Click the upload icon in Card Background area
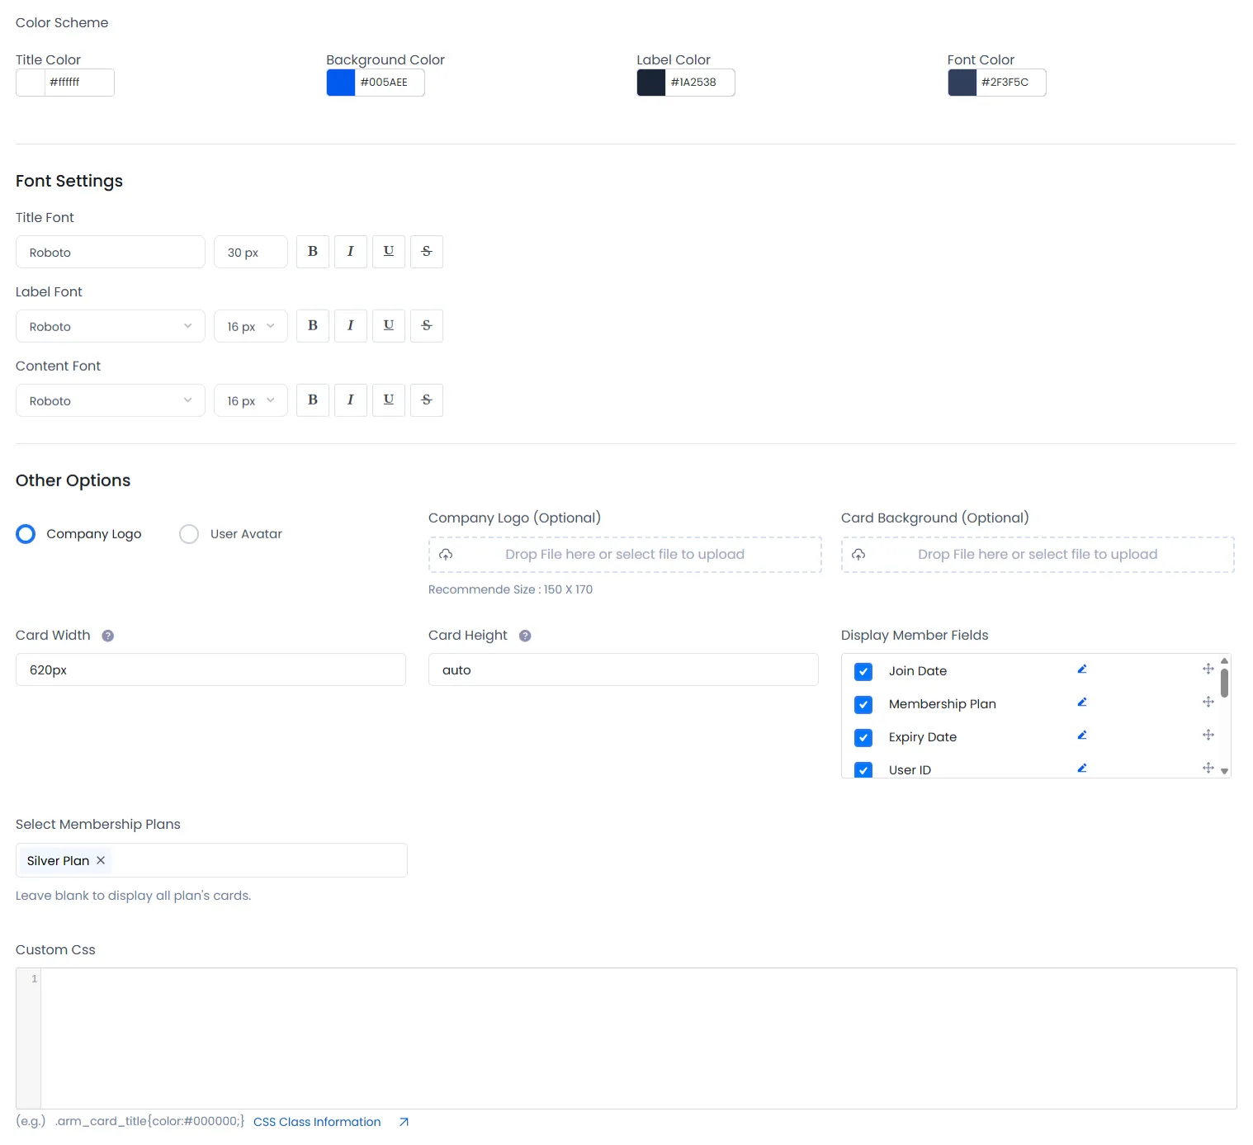The height and width of the screenshot is (1145, 1253). pos(859,554)
